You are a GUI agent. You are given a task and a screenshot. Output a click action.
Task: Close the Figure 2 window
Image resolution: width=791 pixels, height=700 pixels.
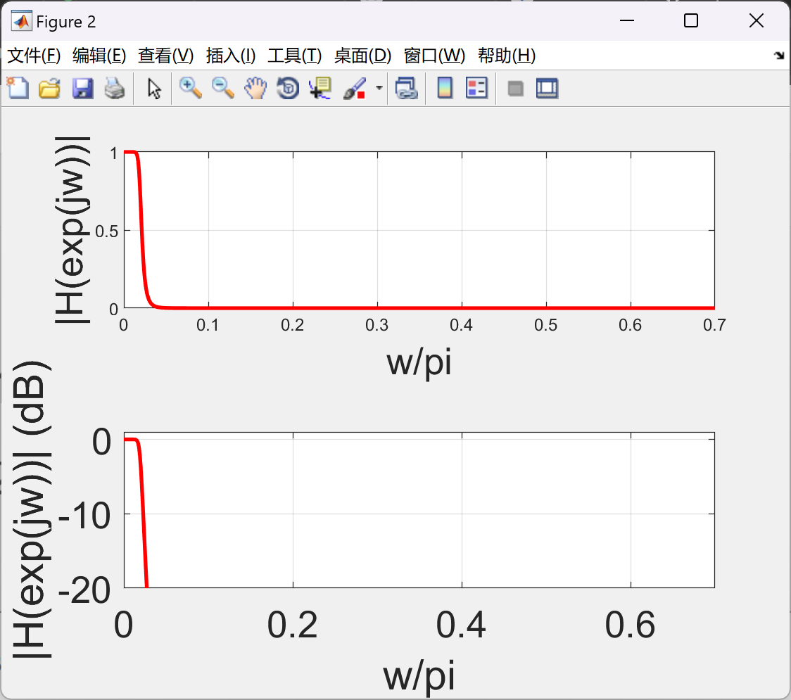757,20
